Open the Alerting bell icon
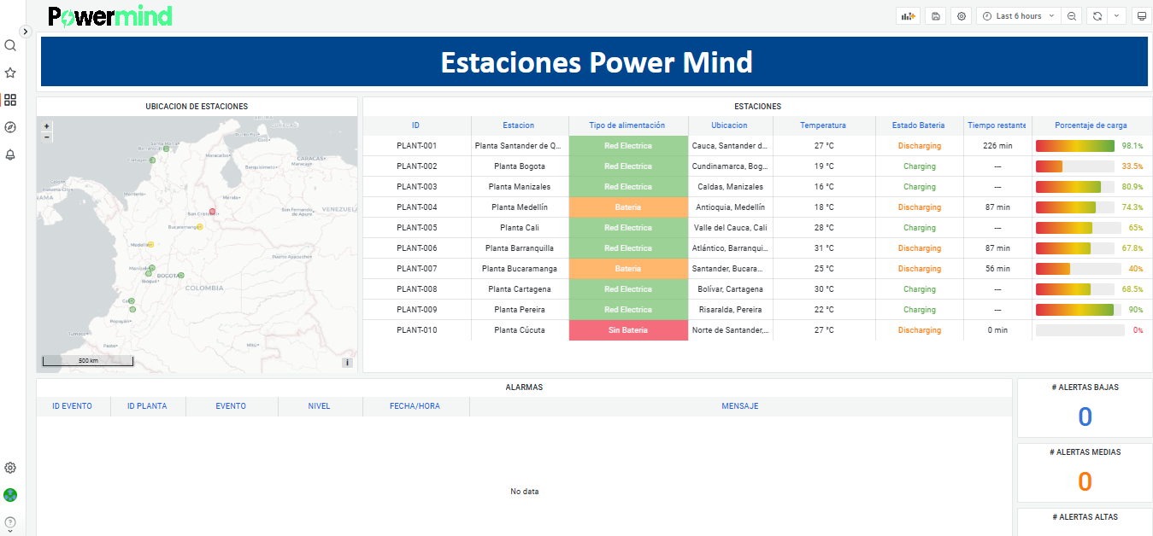Image resolution: width=1153 pixels, height=536 pixels. (x=10, y=154)
